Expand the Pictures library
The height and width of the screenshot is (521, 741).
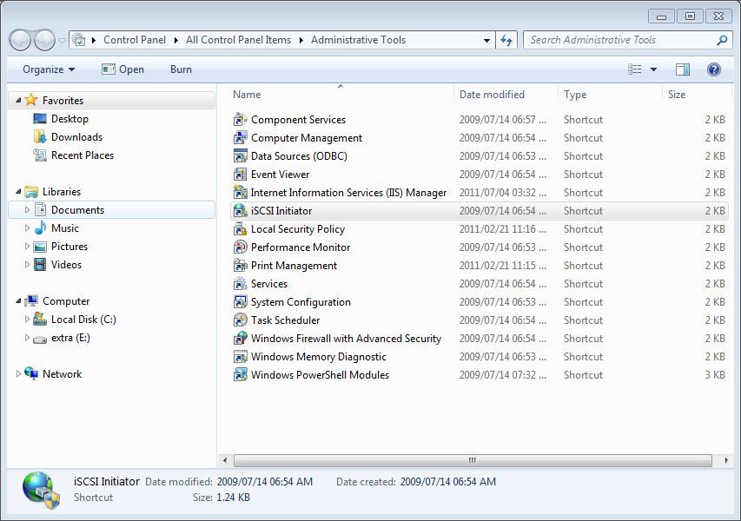pyautogui.click(x=27, y=246)
